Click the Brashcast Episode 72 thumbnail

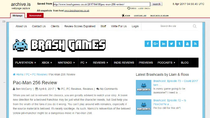pyautogui.click(x=144, y=107)
